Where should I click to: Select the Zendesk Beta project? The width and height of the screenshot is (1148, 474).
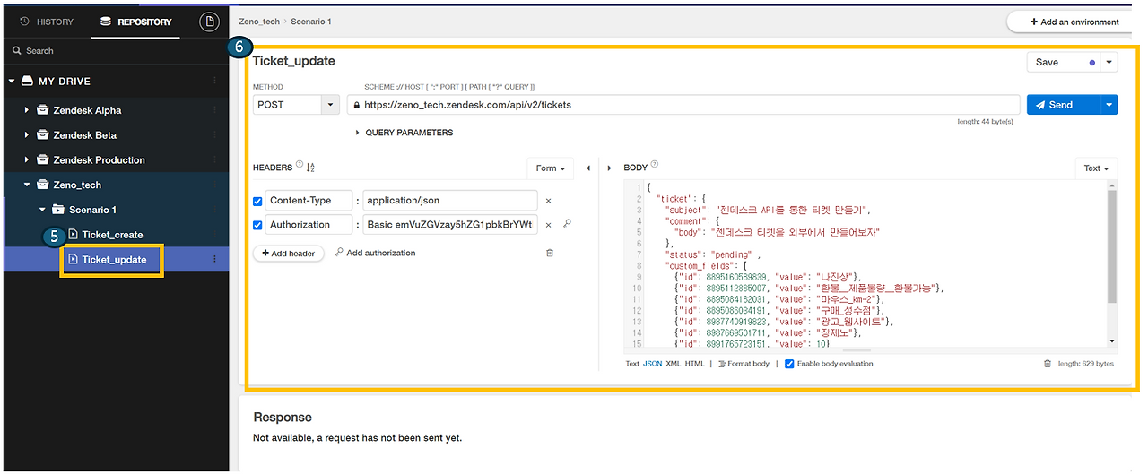coord(85,135)
